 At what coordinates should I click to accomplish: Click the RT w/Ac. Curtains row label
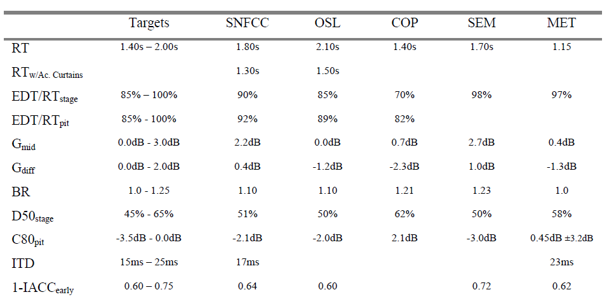coord(48,72)
